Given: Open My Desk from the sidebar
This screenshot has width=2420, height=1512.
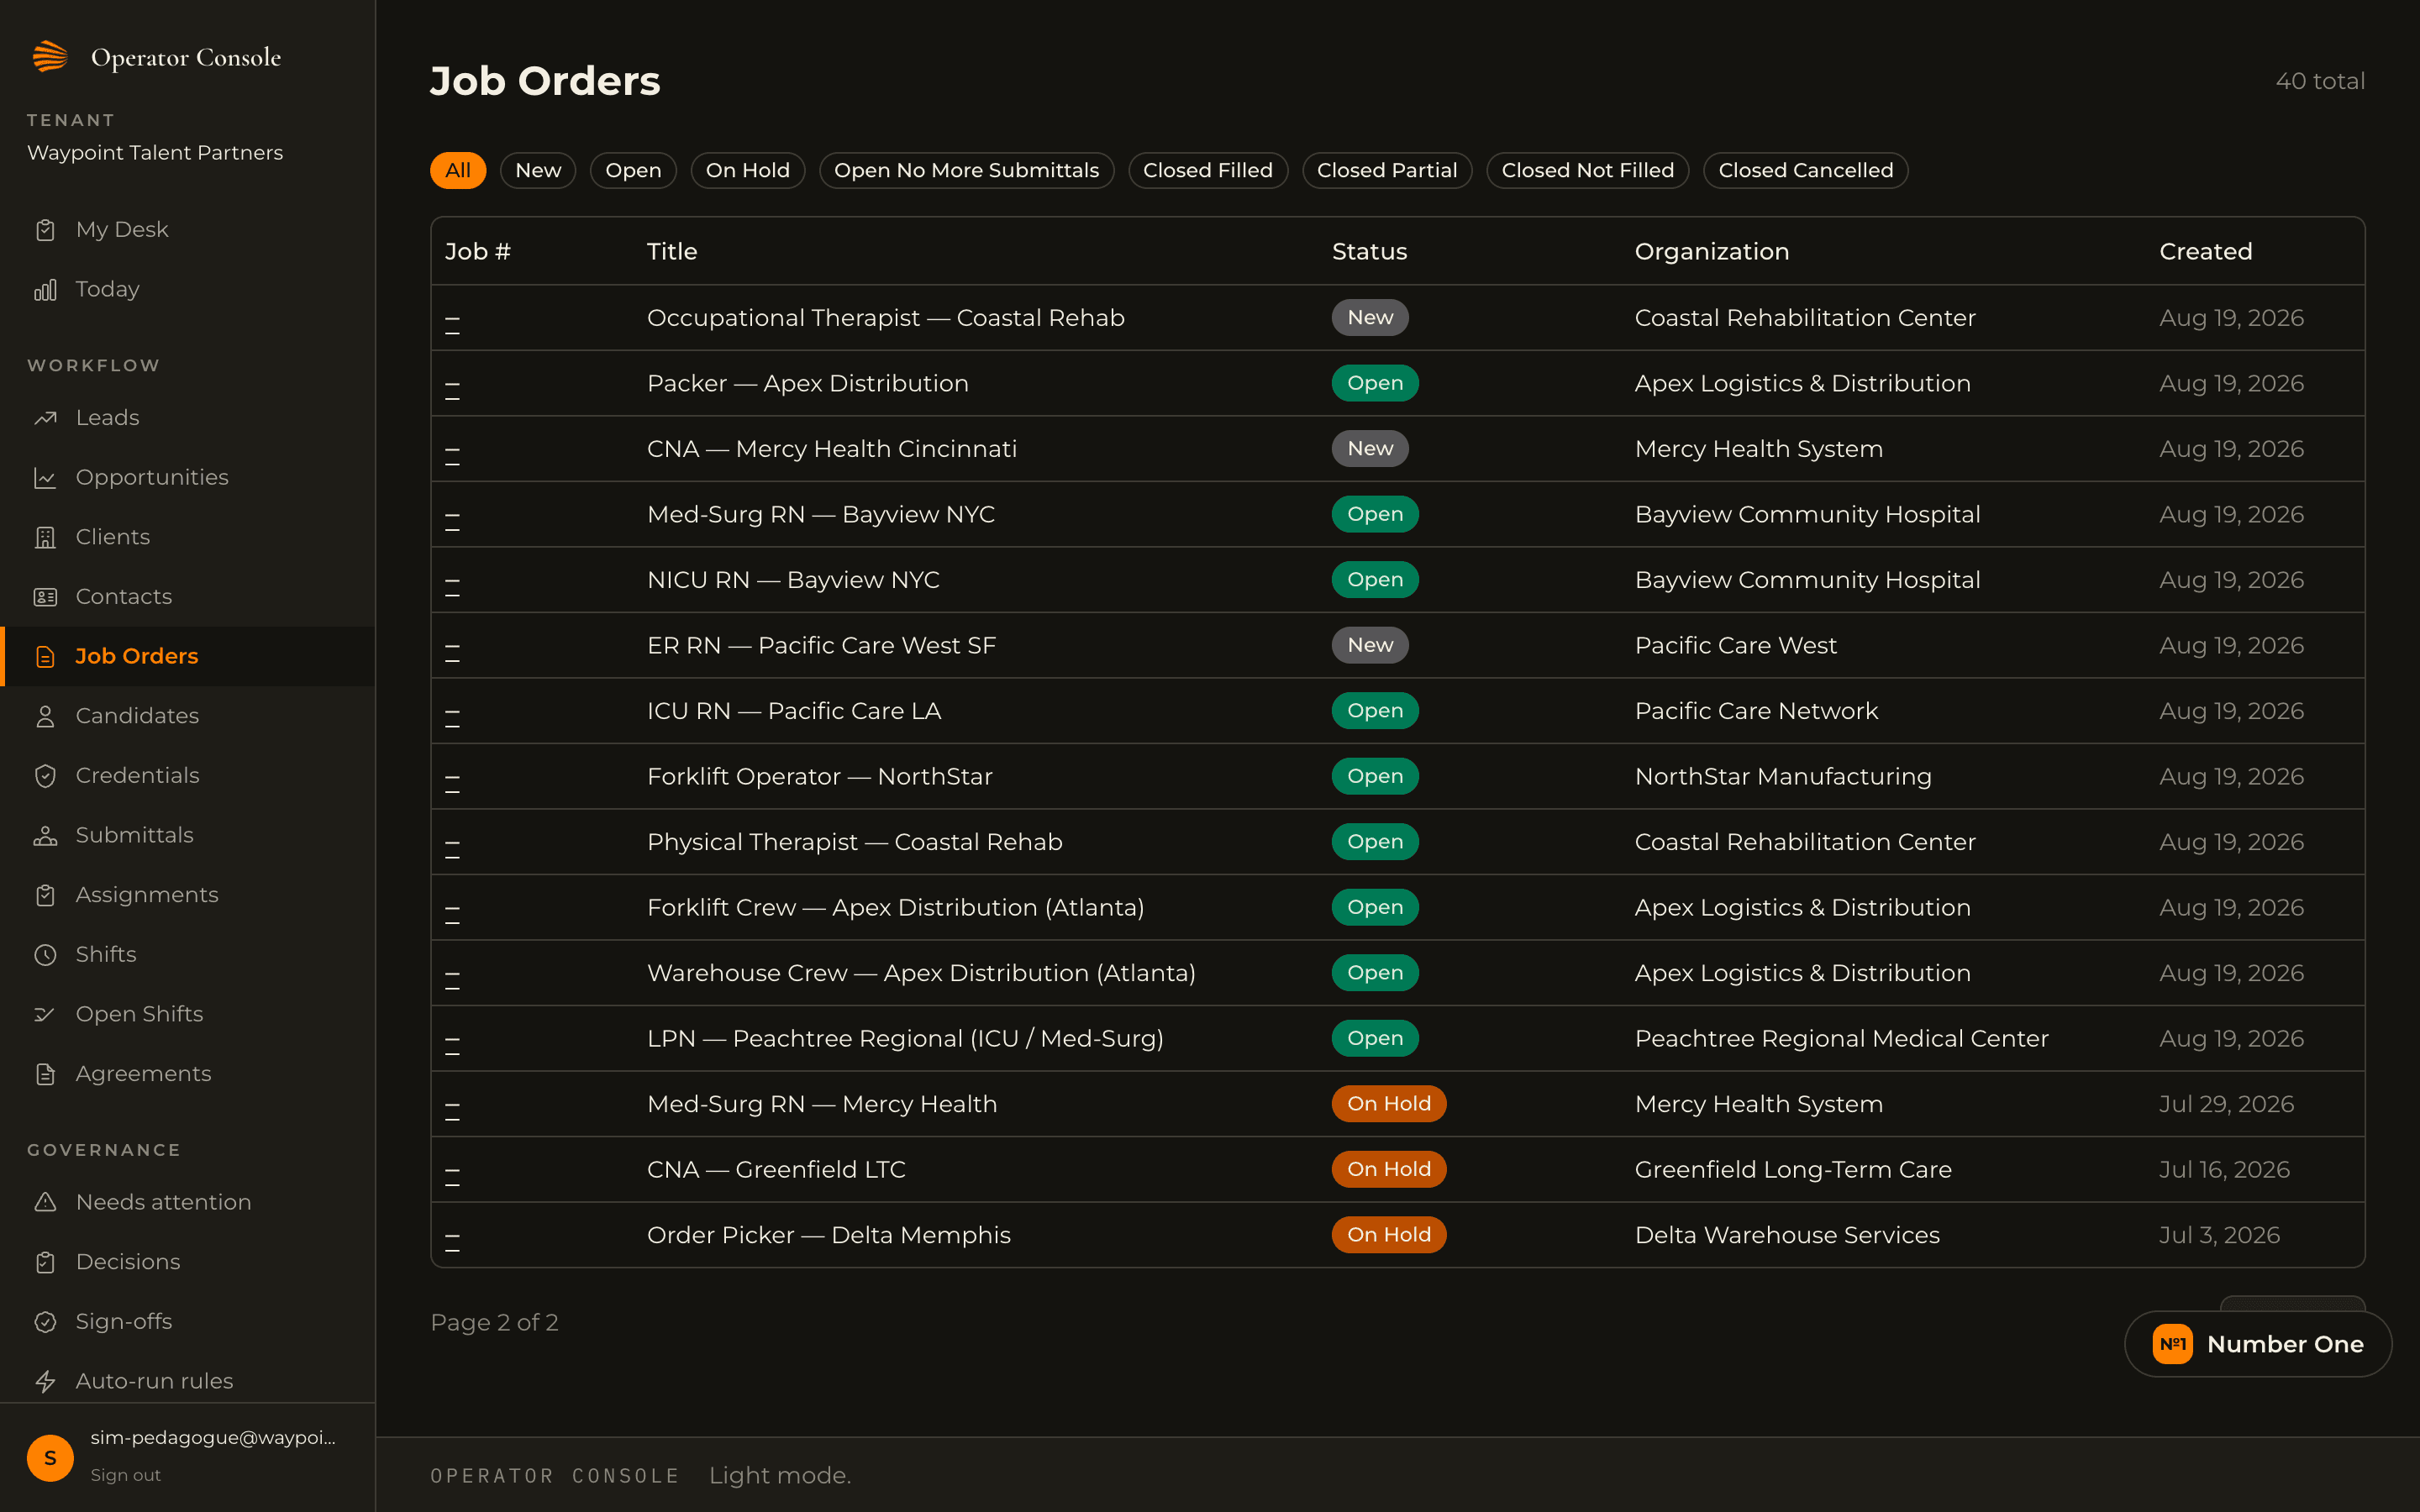Looking at the screenshot, I should [x=187, y=229].
